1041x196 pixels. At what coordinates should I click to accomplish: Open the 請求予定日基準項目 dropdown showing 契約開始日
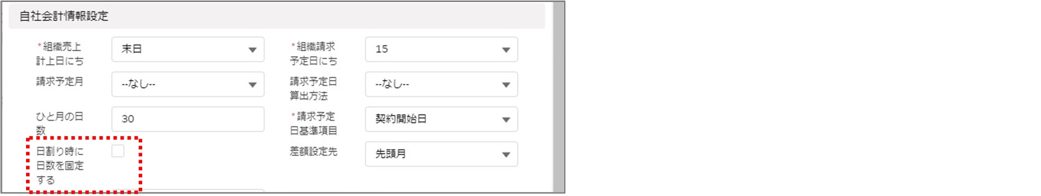pyautogui.click(x=441, y=119)
